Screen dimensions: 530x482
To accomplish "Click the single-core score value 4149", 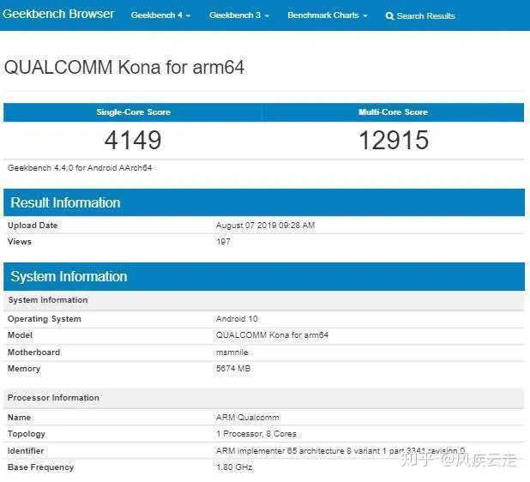I will [x=133, y=141].
